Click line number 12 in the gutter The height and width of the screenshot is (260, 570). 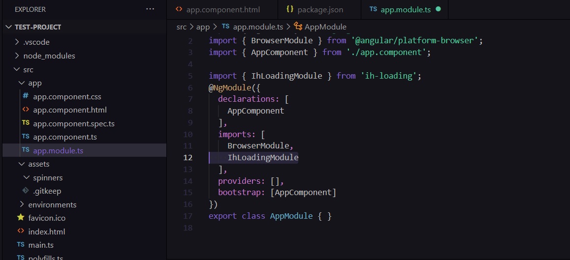188,157
